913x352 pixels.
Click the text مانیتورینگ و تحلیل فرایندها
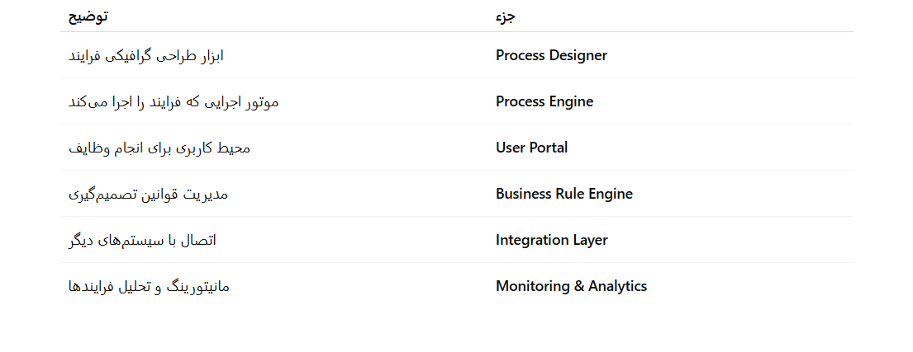click(x=149, y=286)
